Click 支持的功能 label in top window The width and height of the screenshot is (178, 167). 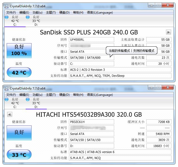click(x=59, y=76)
